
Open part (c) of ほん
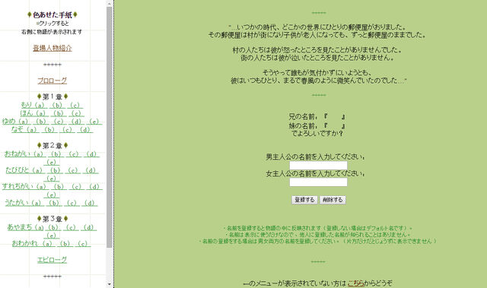pyautogui.click(x=76, y=113)
